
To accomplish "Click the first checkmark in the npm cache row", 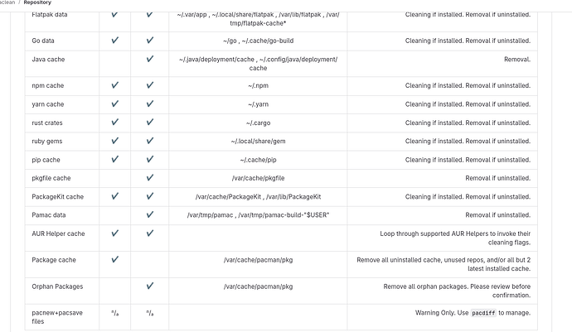I will [114, 85].
